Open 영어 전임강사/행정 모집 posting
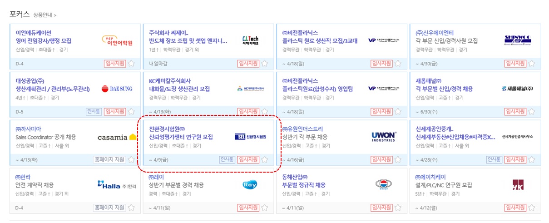Screen dimensions: 549x223 click(44, 41)
